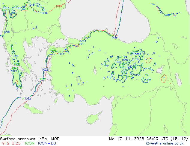Click the green '1030' label in northeast Turkey
The width and height of the screenshot is (190, 146).
coord(135,51)
